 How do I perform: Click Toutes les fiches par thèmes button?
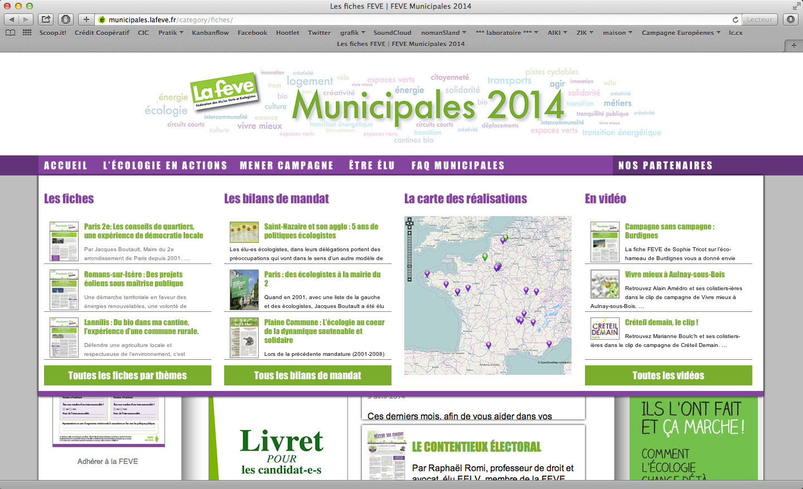[x=128, y=375]
